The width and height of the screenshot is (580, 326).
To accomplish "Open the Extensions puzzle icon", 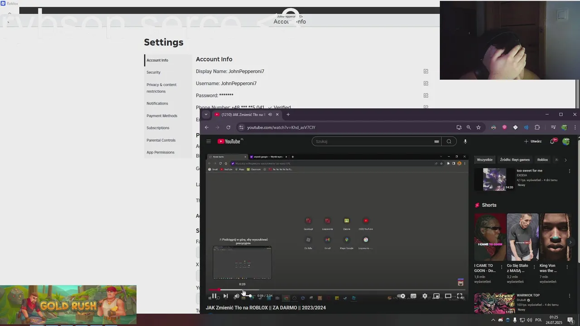I will click(x=537, y=127).
